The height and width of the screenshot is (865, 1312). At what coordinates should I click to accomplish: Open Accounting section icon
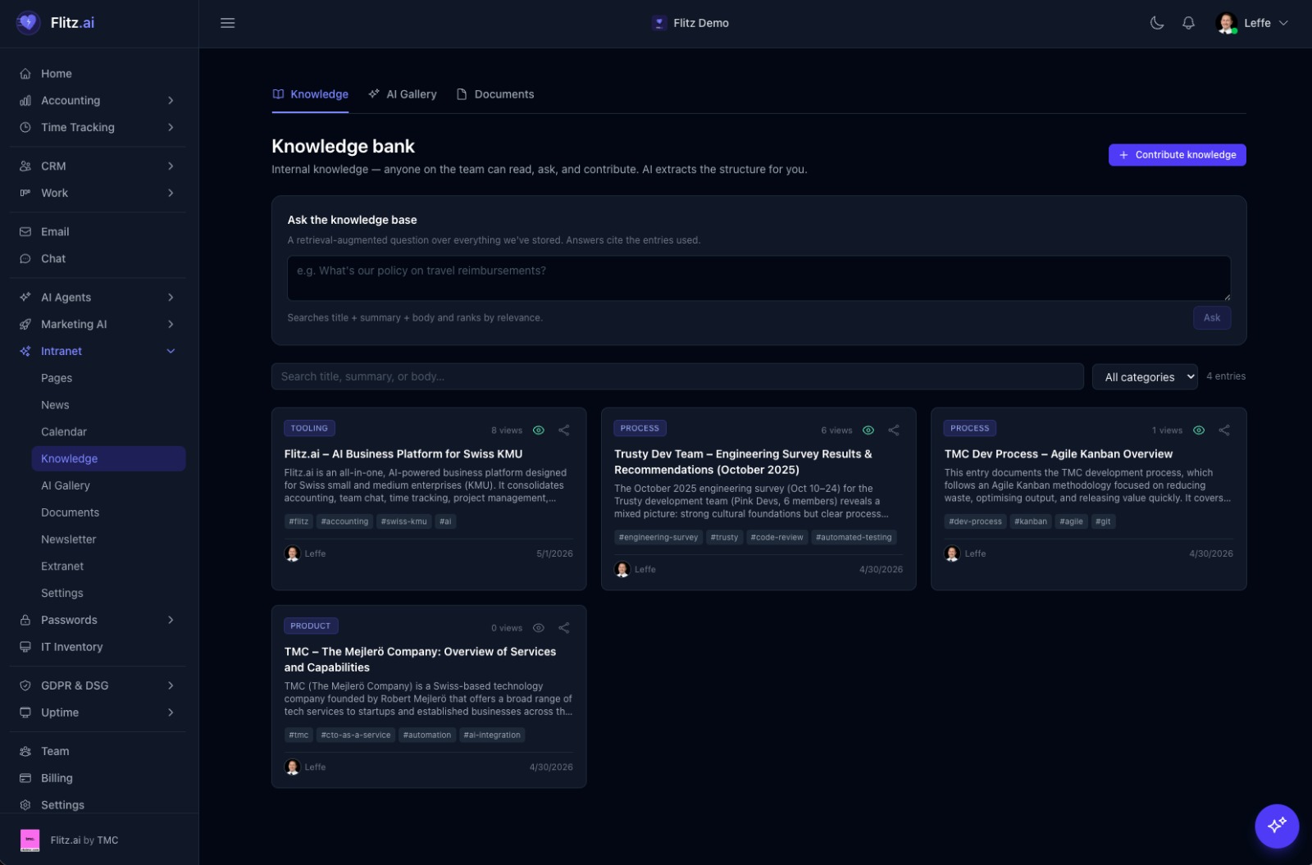25,101
